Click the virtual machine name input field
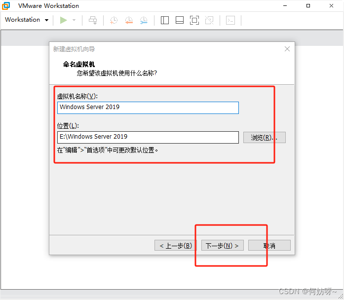 (x=148, y=108)
